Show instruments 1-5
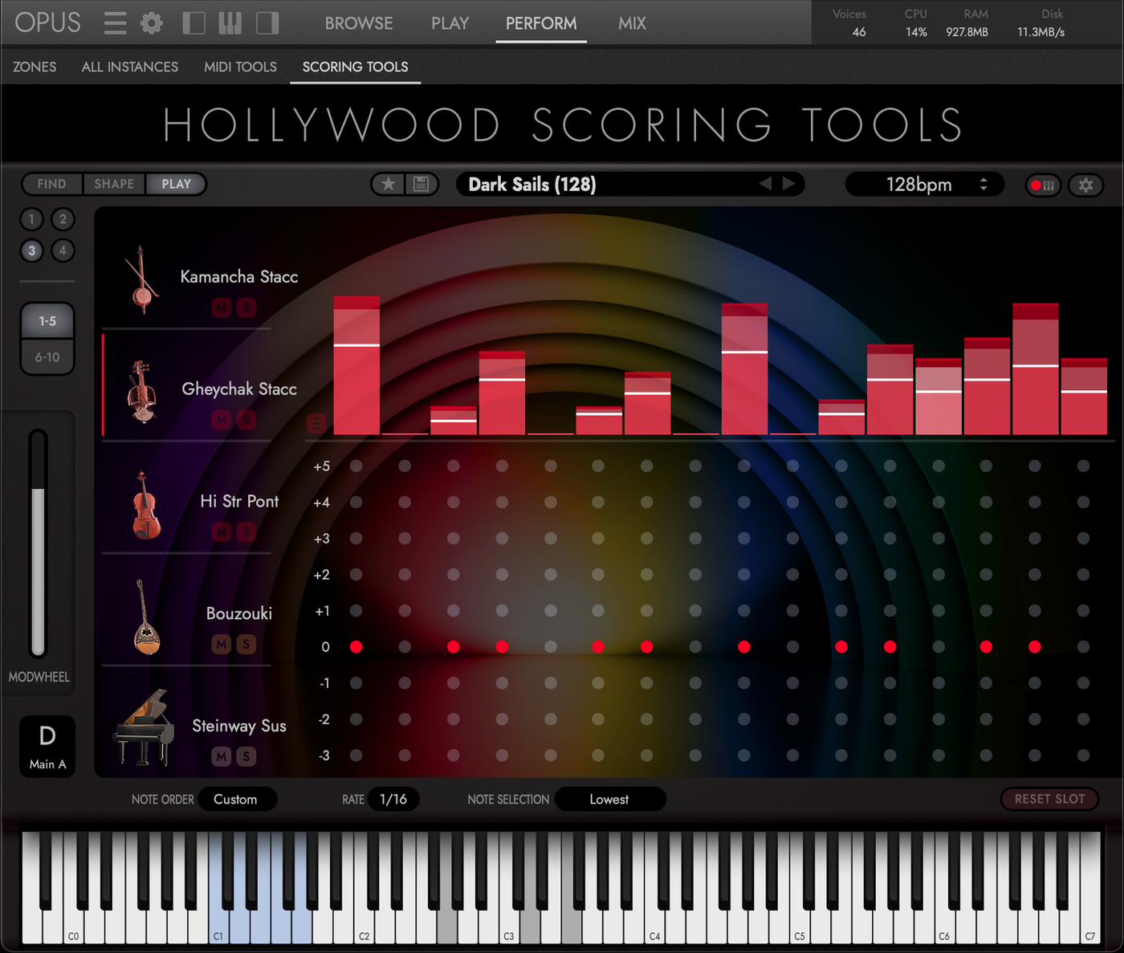Image resolution: width=1124 pixels, height=953 pixels. [47, 321]
